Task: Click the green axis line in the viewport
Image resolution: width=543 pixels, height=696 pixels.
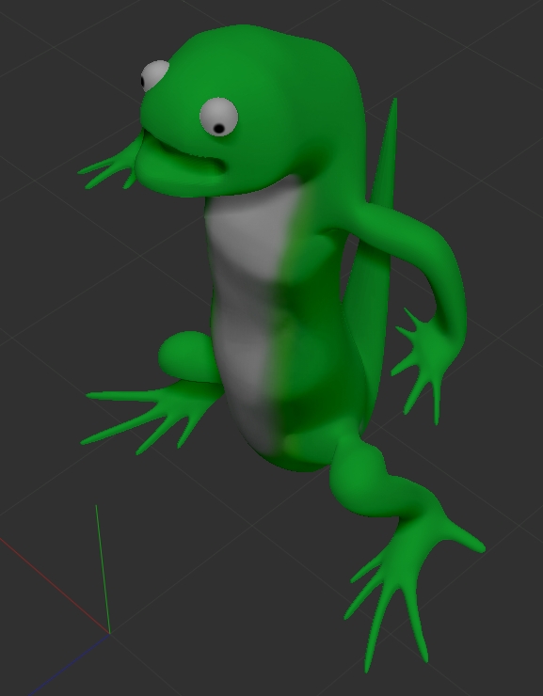Action: 103,569
